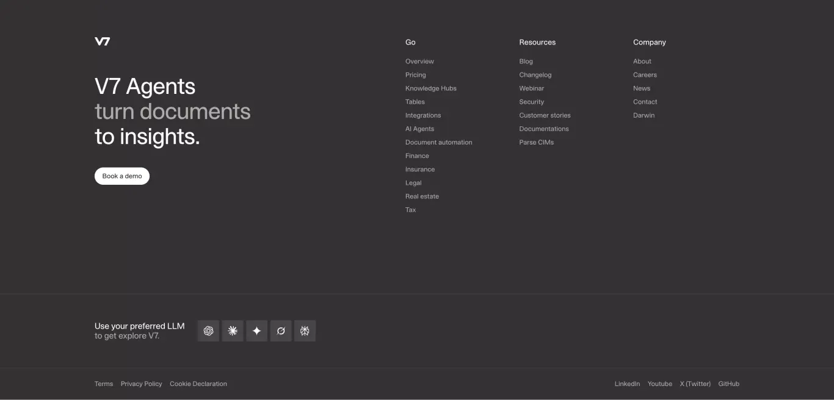The image size is (834, 400).
Task: Open the About page
Action: point(642,62)
